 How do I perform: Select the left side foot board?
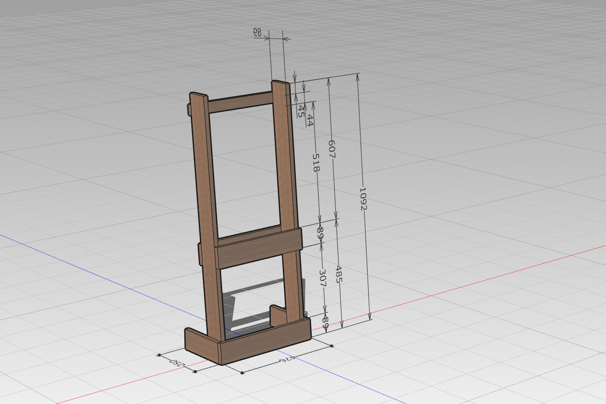coord(203,346)
